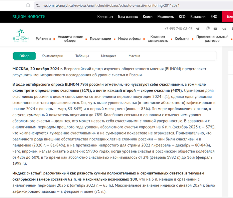Call phone number +7 495 748-08-07
233x198 pixels.
178,29
